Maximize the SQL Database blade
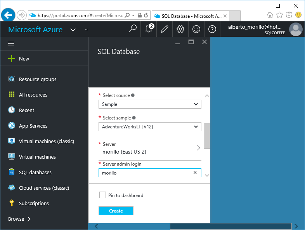The width and height of the screenshot is (305, 230). point(191,42)
